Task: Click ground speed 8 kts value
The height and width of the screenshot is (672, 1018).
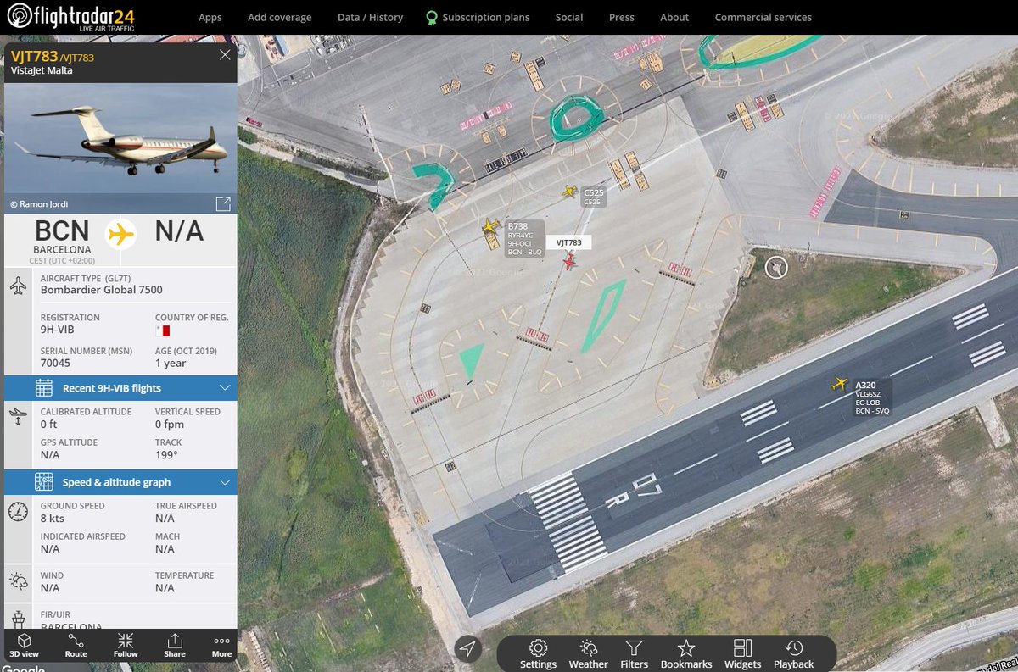Action: (53, 518)
